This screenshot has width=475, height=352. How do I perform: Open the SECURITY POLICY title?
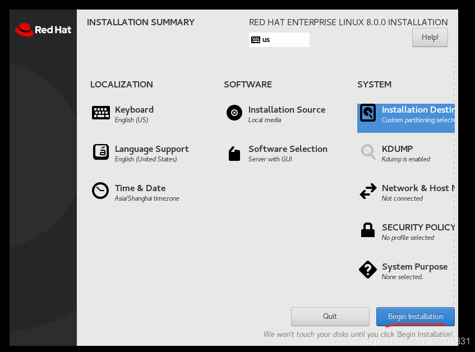pos(418,227)
